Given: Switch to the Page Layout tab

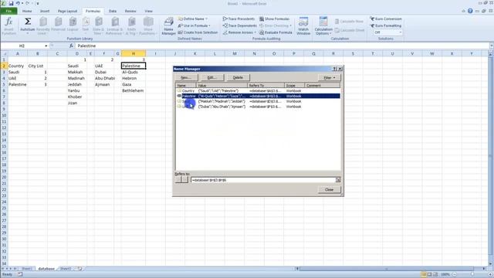Looking at the screenshot, I should [67, 11].
